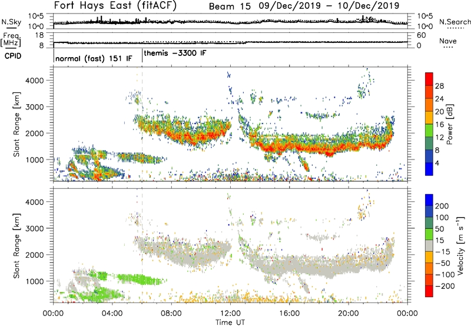Click the '28' tick on power colorbar

[439, 86]
